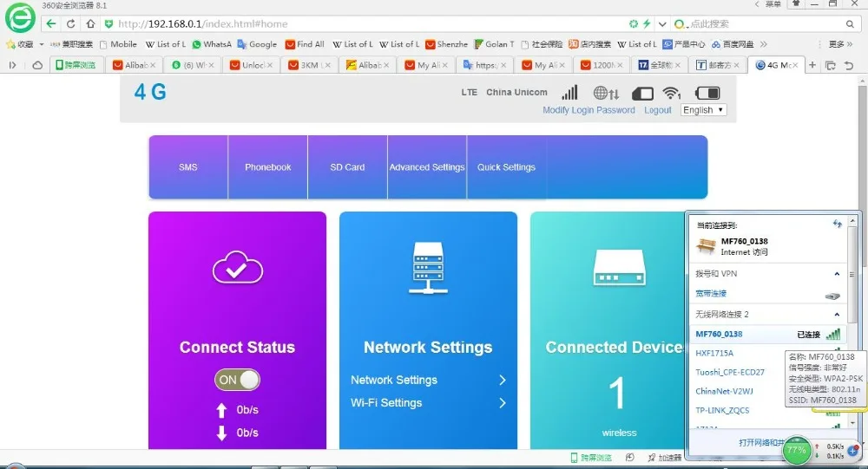Click the 加速器 rocket accelerator icon
Viewport: 868px width, 469px height.
665,458
